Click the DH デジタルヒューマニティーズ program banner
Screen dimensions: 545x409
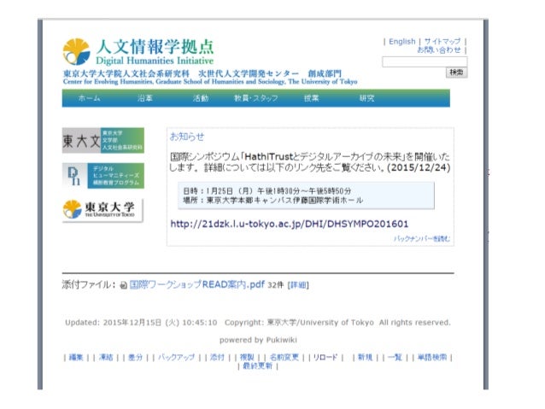[103, 176]
